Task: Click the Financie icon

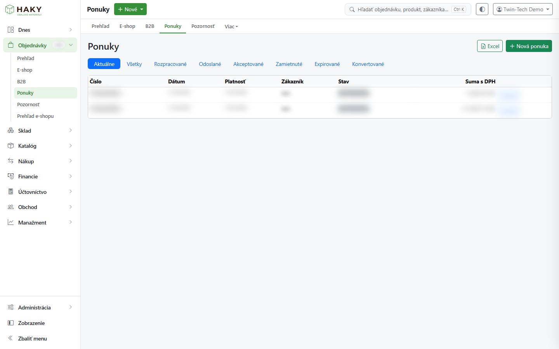Action: click(x=11, y=176)
